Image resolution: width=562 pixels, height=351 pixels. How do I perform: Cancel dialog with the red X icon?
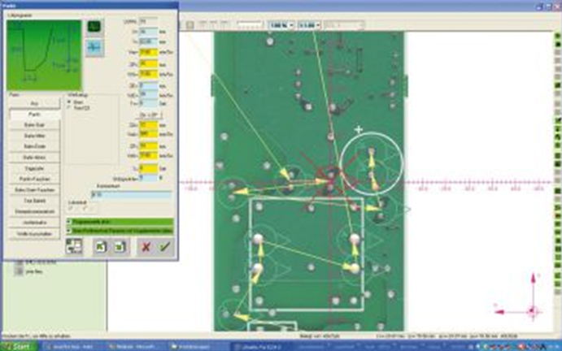point(146,246)
